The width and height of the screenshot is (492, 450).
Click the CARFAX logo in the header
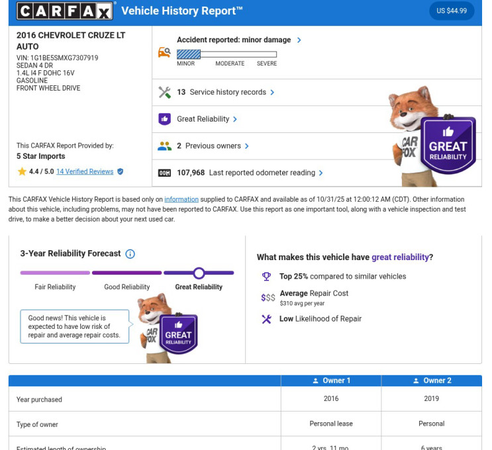(x=66, y=11)
